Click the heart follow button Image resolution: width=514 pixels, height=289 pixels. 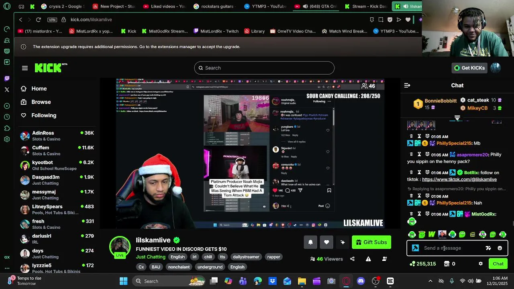click(x=326, y=242)
